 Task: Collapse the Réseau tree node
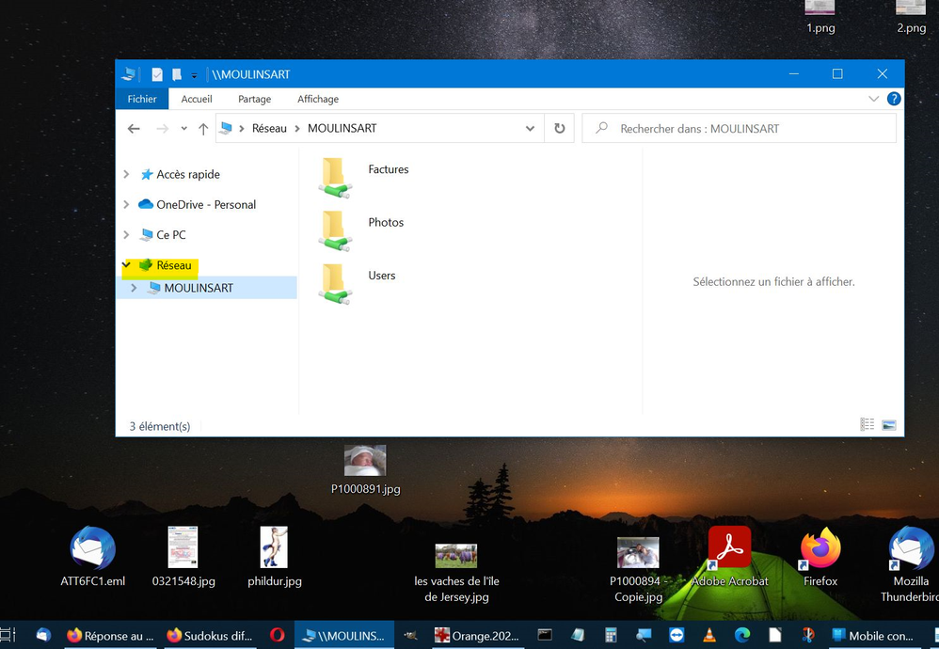[x=127, y=265]
